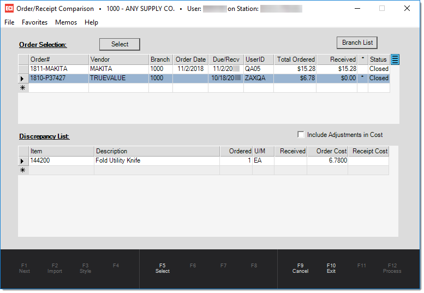This screenshot has height=293, width=424.
Task: Open the Help menu
Action: coord(91,22)
